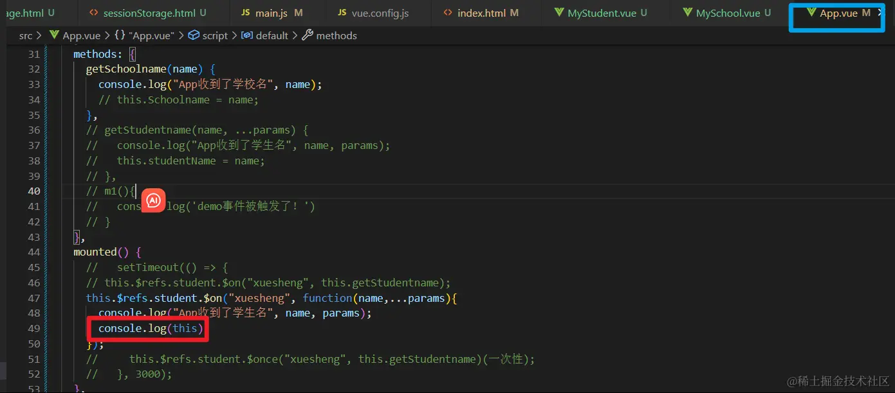Click the JS file icon on main.js tab
895x393 pixels.
pyautogui.click(x=246, y=13)
